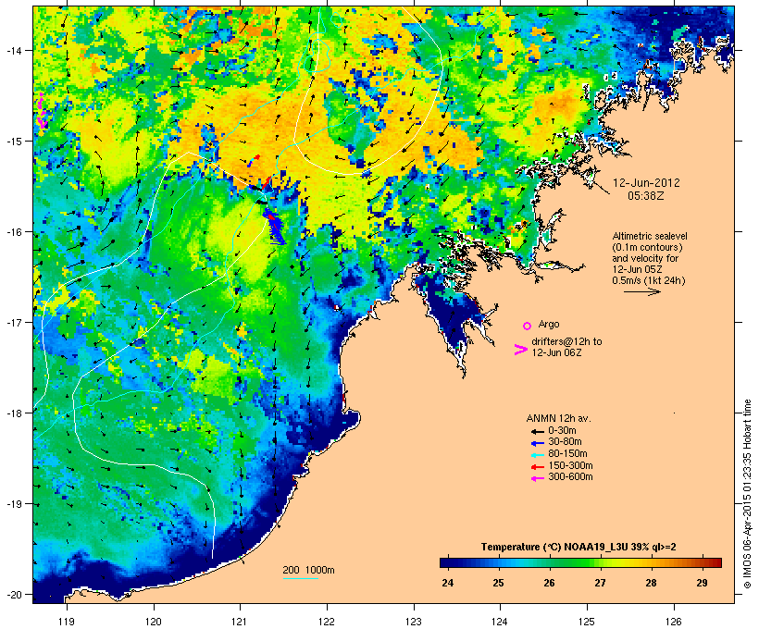Click the latitude label -17
Image resolution: width=759 pixels, height=629 pixels.
pyautogui.click(x=13, y=322)
